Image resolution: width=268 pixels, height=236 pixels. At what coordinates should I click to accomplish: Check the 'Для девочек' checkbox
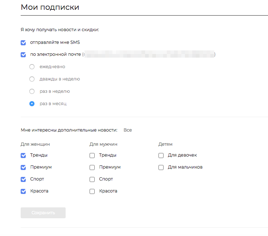coord(161,156)
